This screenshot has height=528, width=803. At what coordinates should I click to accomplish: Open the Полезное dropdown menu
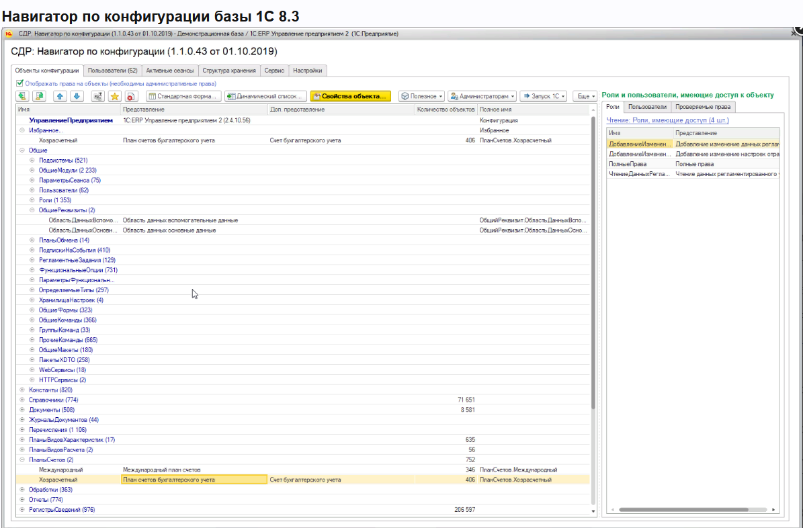(x=422, y=96)
